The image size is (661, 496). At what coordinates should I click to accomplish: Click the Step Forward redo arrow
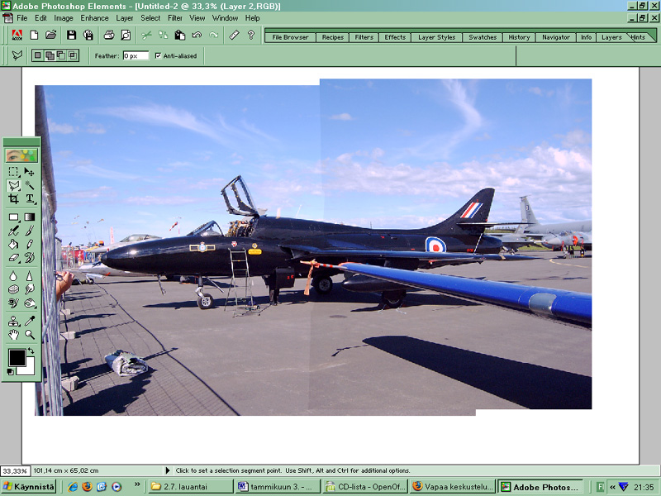click(214, 35)
